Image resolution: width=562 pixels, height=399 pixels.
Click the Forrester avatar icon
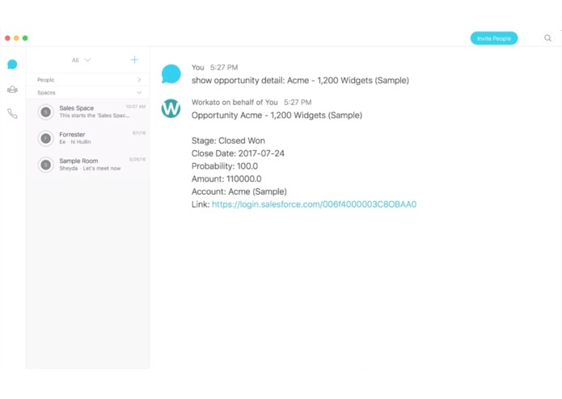(45, 138)
